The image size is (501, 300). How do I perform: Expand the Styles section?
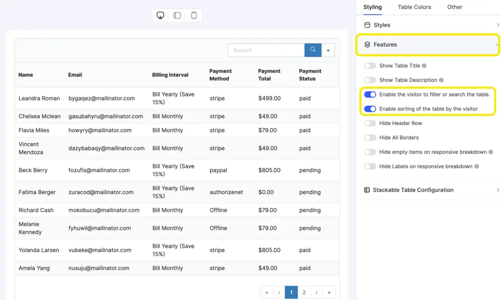tap(497, 24)
